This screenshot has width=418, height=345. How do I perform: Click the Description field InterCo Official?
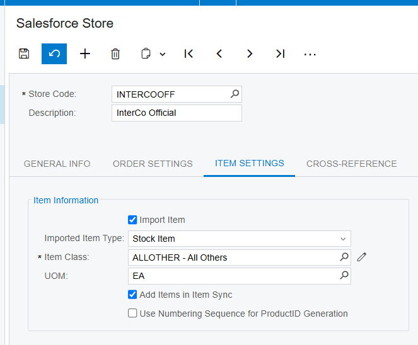click(x=177, y=113)
